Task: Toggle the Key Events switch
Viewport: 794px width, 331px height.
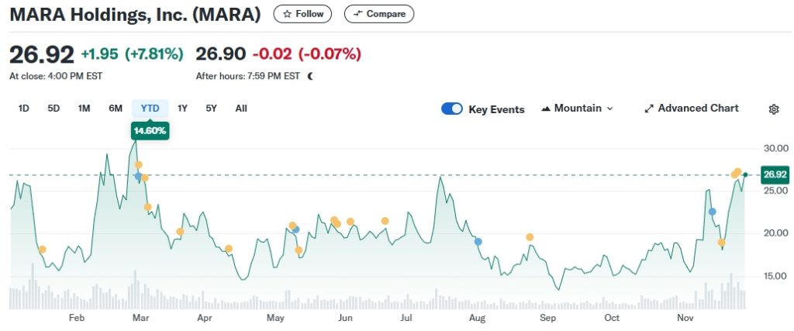Action: (x=452, y=109)
